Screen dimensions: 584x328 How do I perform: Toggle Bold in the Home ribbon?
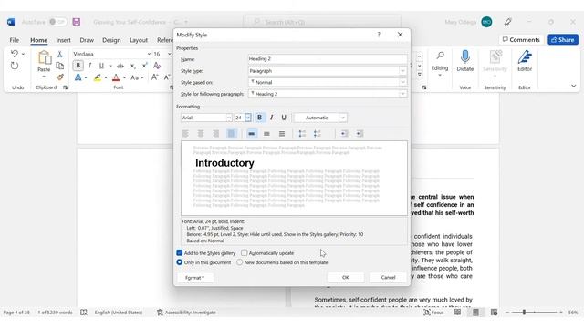[78, 66]
